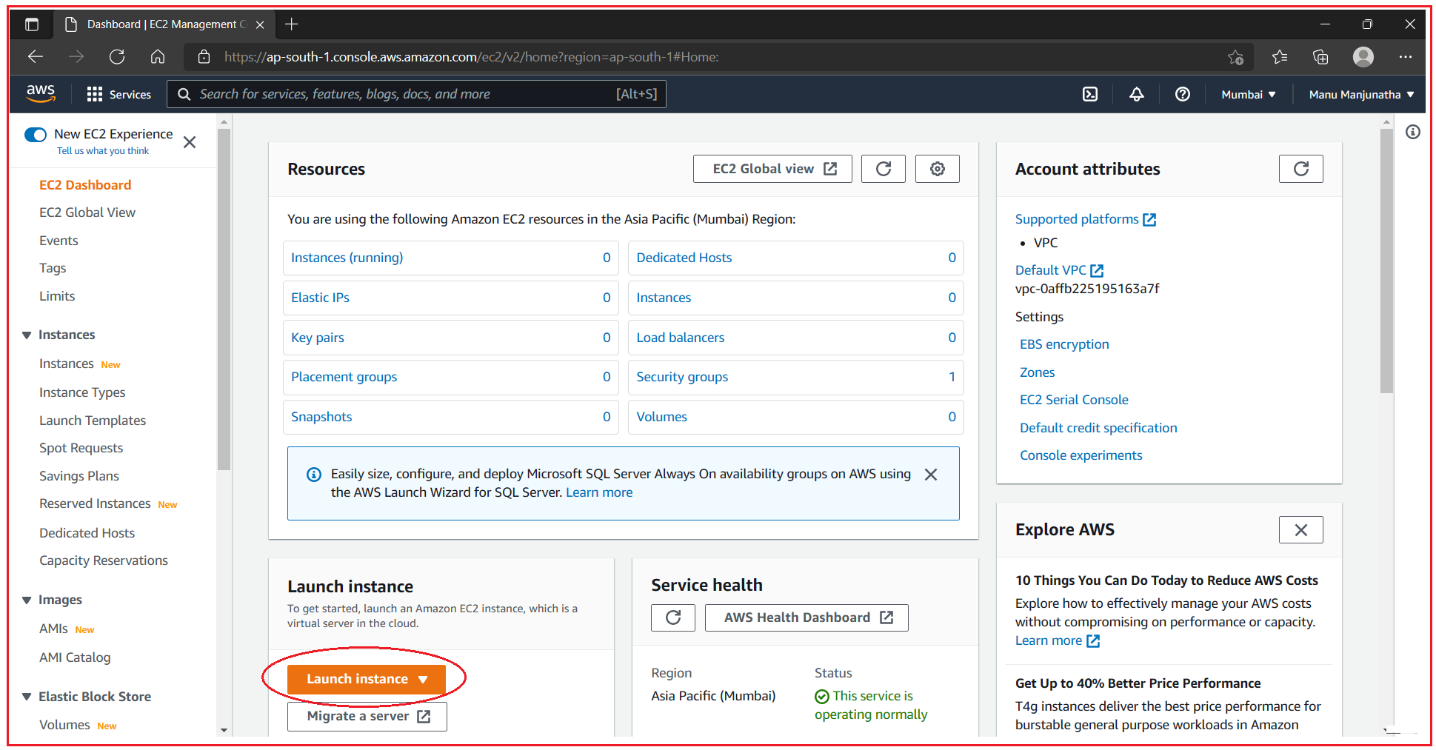
Task: Open the AWS Services grid menu
Action: tap(95, 94)
